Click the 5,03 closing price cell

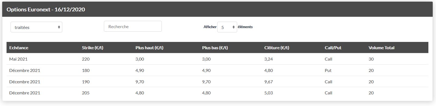click(268, 93)
